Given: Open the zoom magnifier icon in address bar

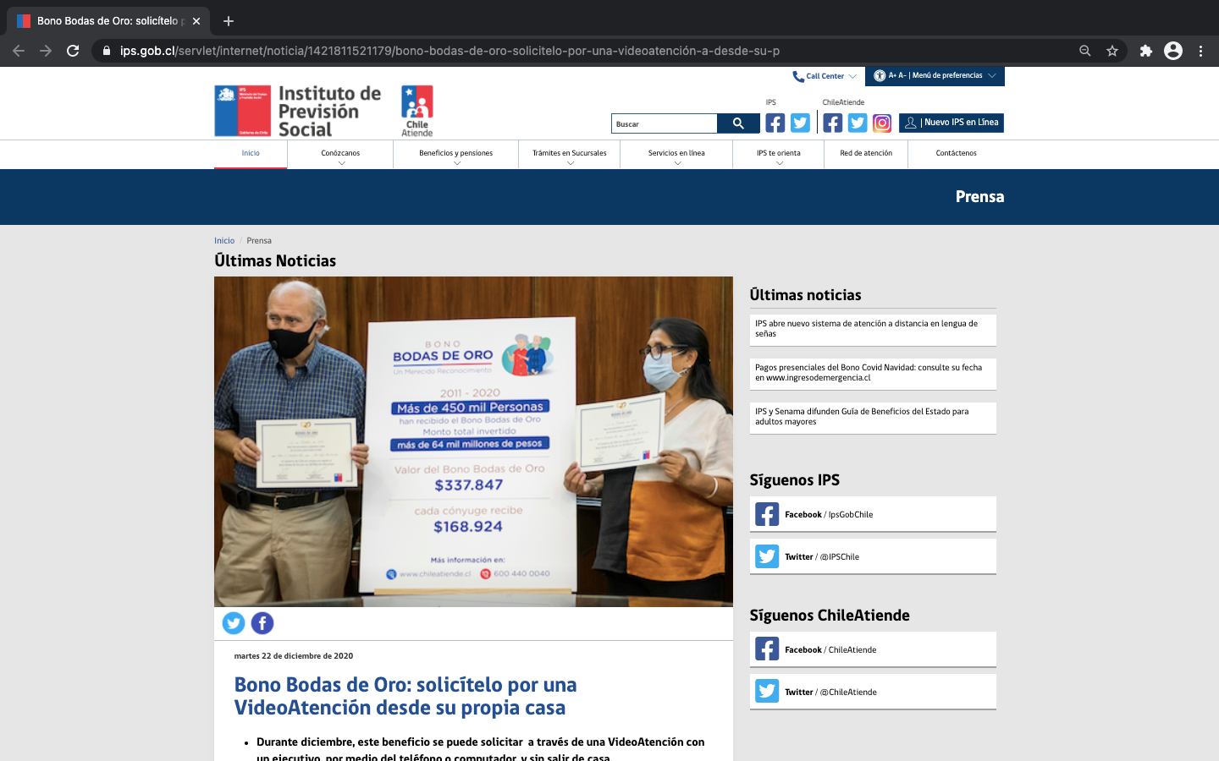Looking at the screenshot, I should [1084, 51].
